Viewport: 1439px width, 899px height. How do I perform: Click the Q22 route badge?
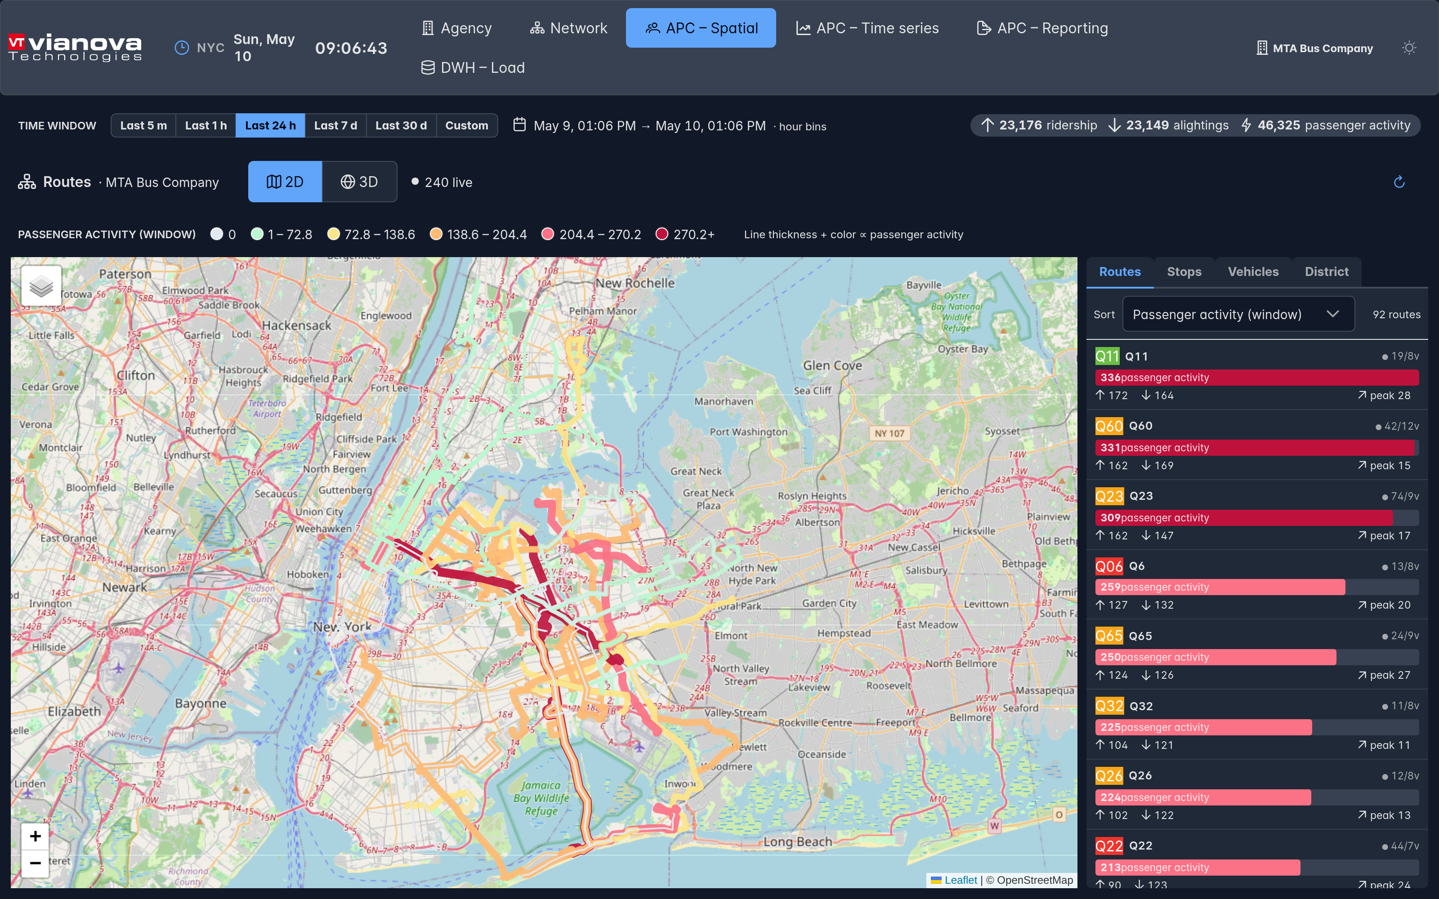[1109, 846]
